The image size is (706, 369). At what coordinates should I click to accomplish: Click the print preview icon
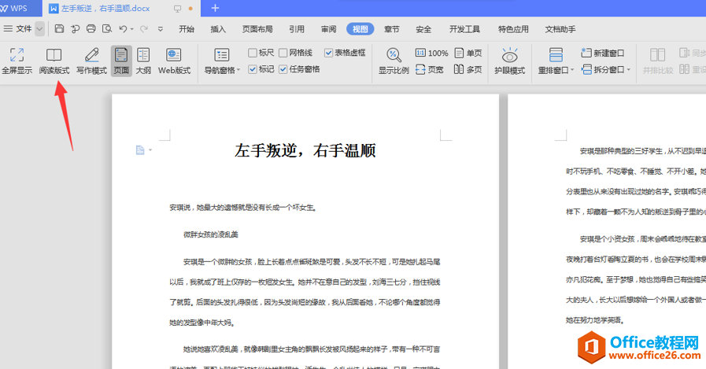point(107,29)
